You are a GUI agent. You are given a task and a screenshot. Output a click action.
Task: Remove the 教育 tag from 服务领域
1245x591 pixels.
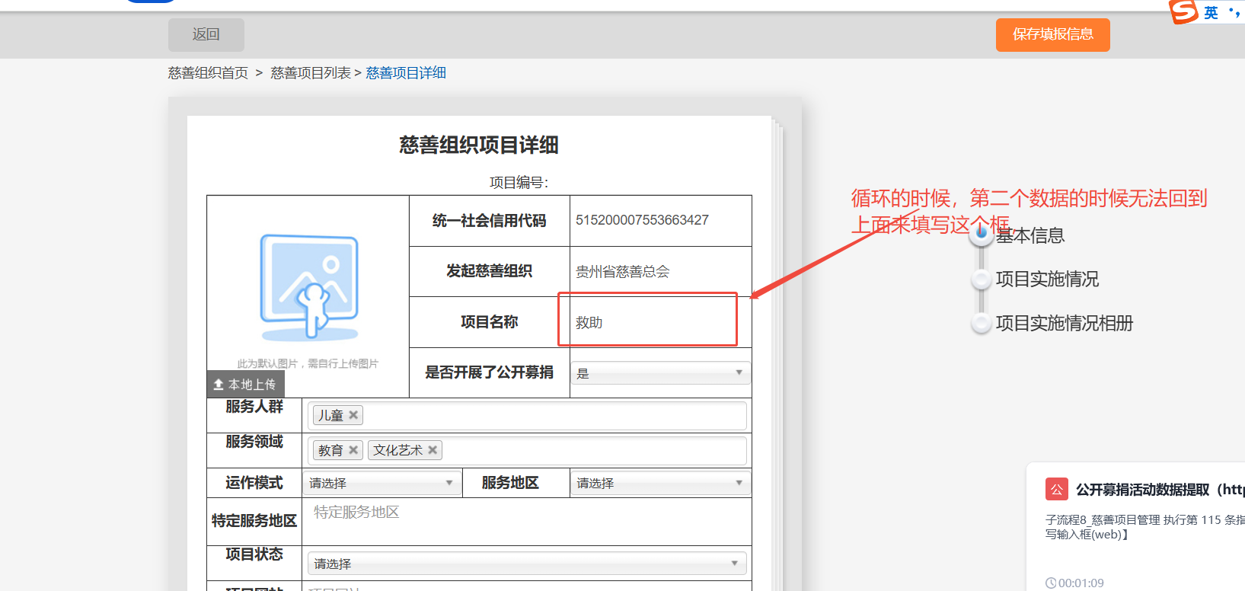pos(353,450)
